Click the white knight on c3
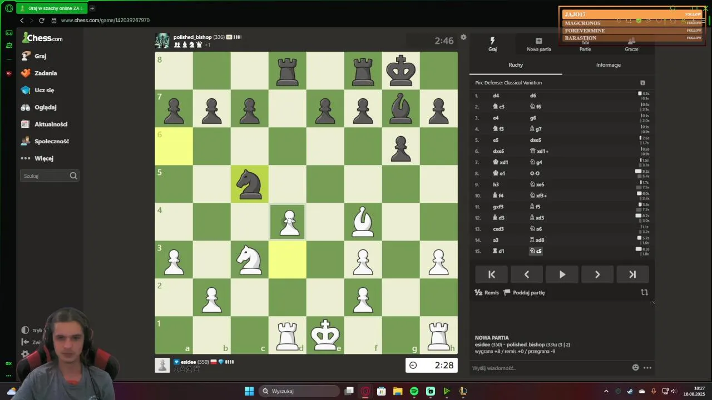This screenshot has height=400, width=712. point(249,259)
